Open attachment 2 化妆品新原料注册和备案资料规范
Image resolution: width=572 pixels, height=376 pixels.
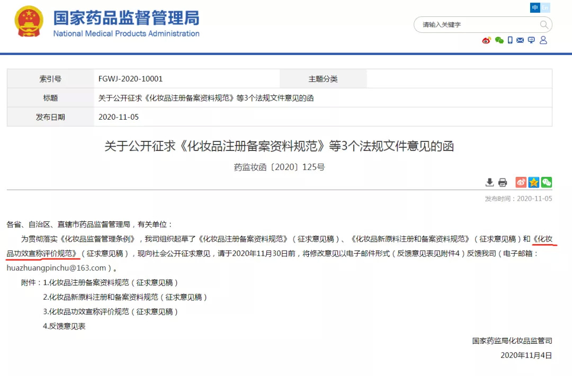126,297
